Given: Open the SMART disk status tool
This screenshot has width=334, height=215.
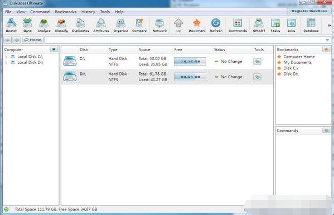Looking at the screenshot, I should pyautogui.click(x=259, y=25).
